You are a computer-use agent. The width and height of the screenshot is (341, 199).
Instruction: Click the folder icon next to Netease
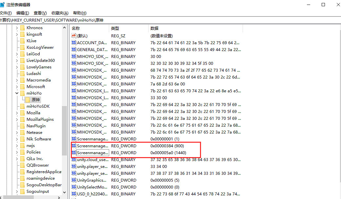point(22,133)
